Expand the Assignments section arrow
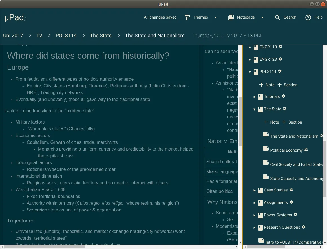Viewport: 327px width, 249px height. tap(255, 203)
